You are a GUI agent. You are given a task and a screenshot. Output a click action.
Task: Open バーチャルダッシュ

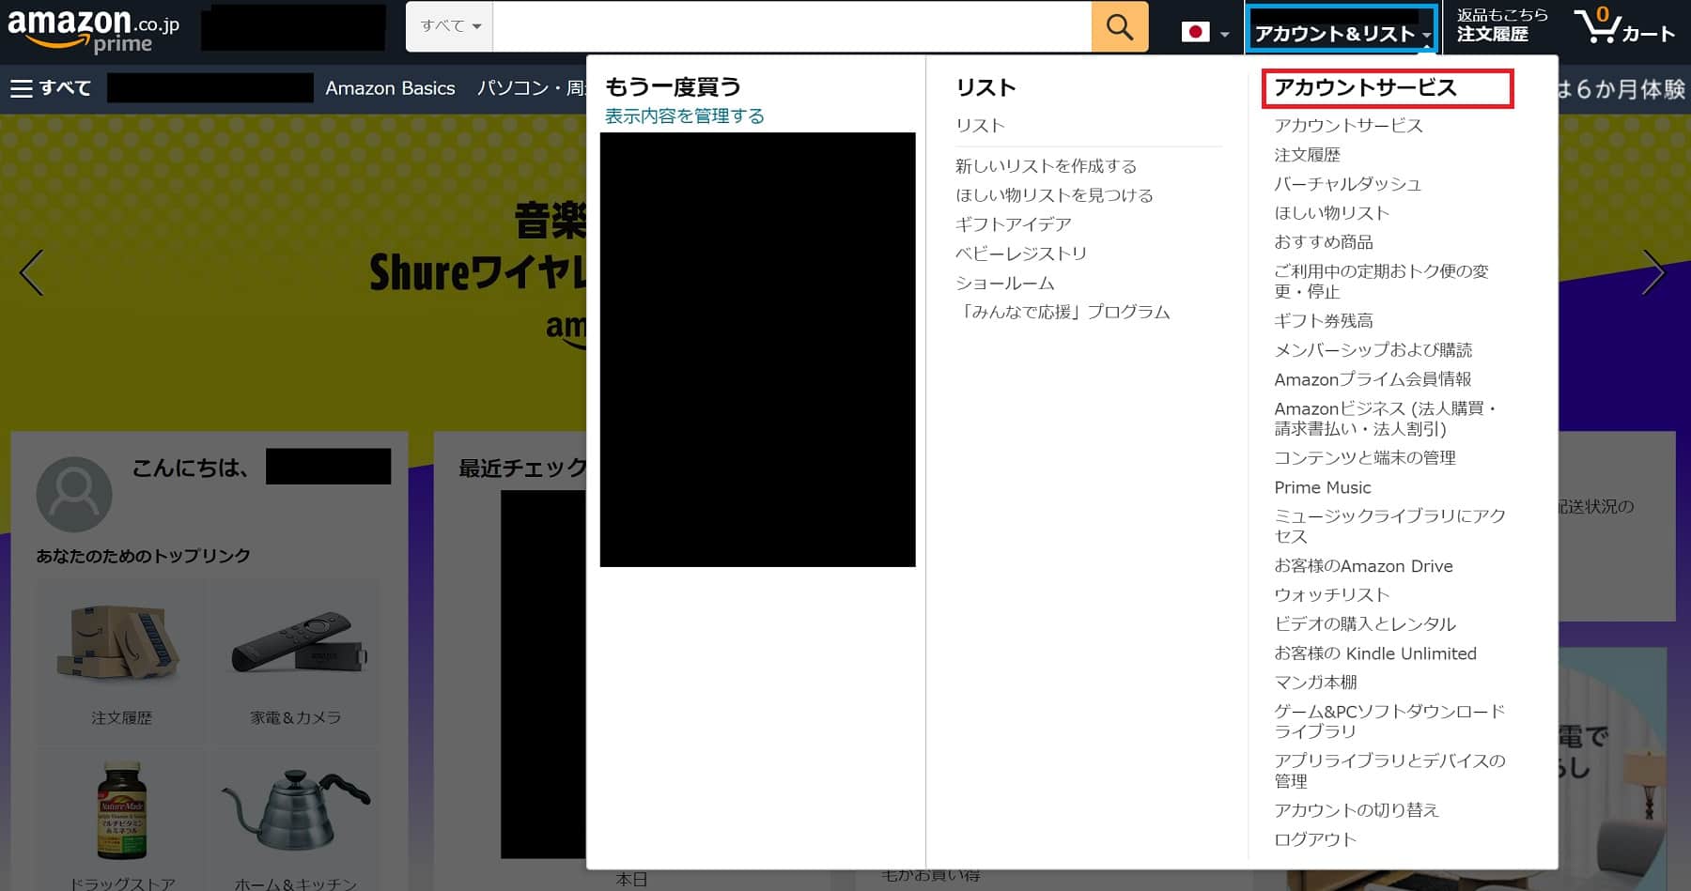[x=1347, y=184]
